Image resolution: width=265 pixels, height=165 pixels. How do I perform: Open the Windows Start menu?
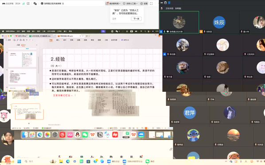pos(19,161)
